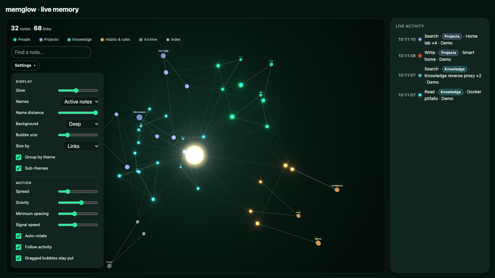
Task: Collapse the Settings panel
Action: [x=25, y=65]
